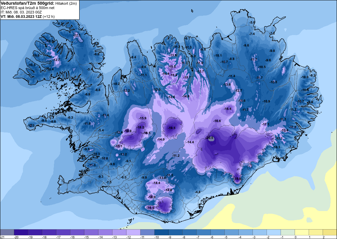Click the -10.2 temperature label

pos(116,84)
